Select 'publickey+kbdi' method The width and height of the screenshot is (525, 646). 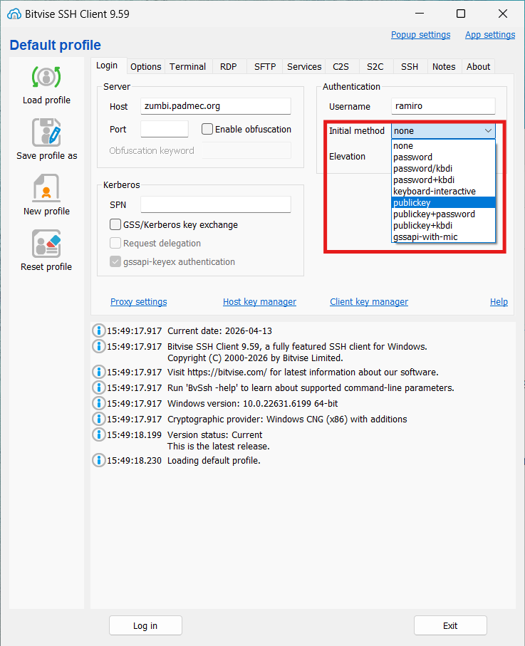coord(443,225)
